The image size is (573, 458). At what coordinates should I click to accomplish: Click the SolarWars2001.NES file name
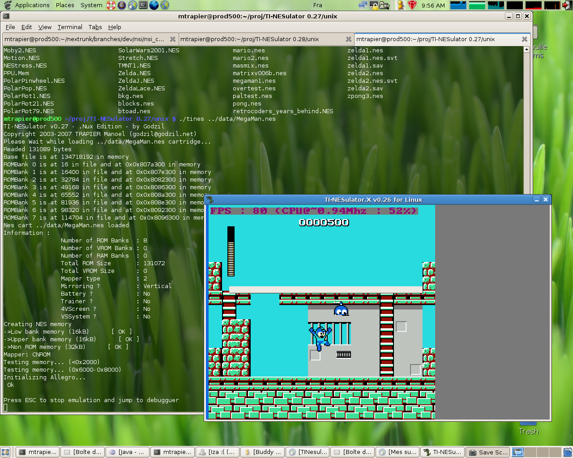[x=149, y=51]
